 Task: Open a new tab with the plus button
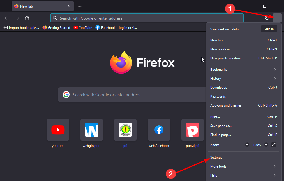[80, 6]
